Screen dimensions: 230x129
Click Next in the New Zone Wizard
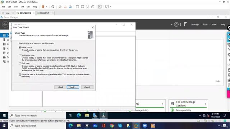coord(73,87)
